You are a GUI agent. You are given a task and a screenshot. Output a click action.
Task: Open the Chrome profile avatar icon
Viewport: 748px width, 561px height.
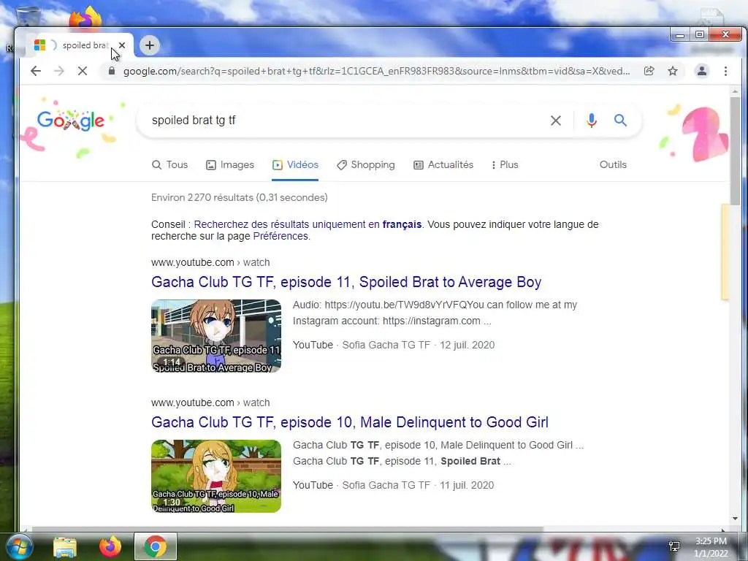(x=702, y=71)
